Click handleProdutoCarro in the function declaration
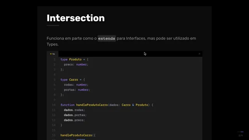Image resolution: width=249 pixels, height=140 pixels. point(92,105)
